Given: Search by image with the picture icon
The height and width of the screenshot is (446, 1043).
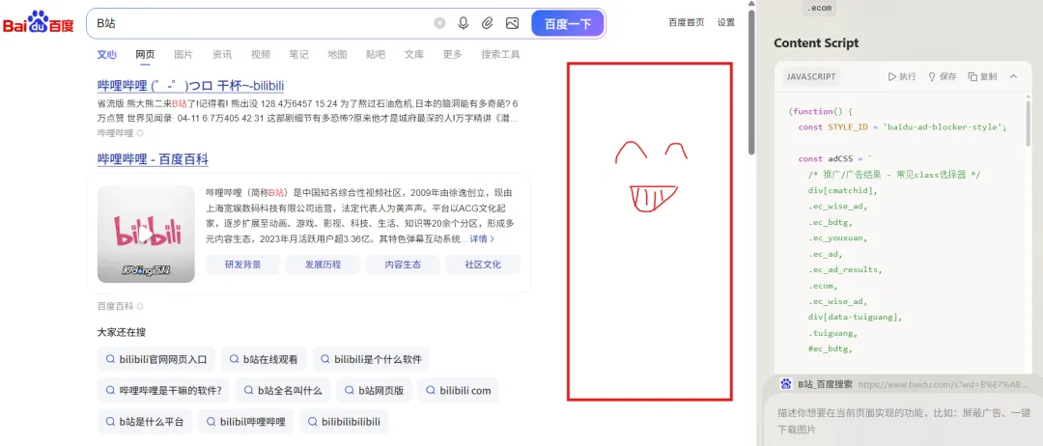Looking at the screenshot, I should click(x=512, y=23).
